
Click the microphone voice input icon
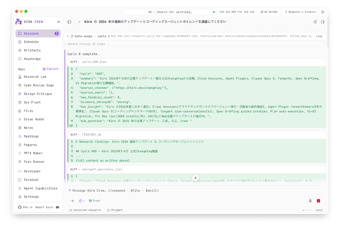click(310, 201)
